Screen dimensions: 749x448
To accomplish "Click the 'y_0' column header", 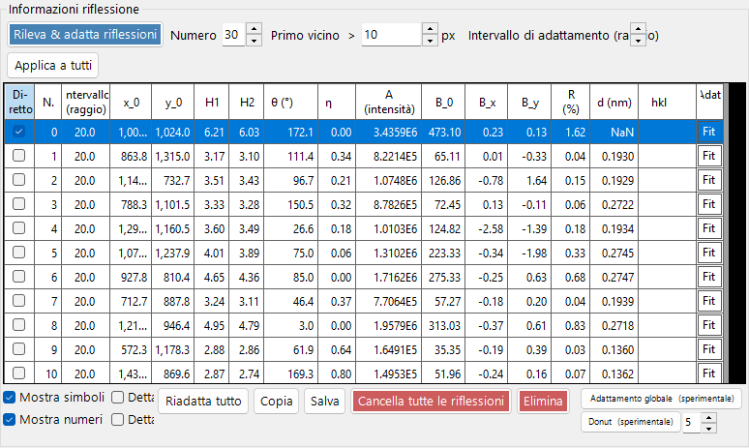I will tap(173, 102).
